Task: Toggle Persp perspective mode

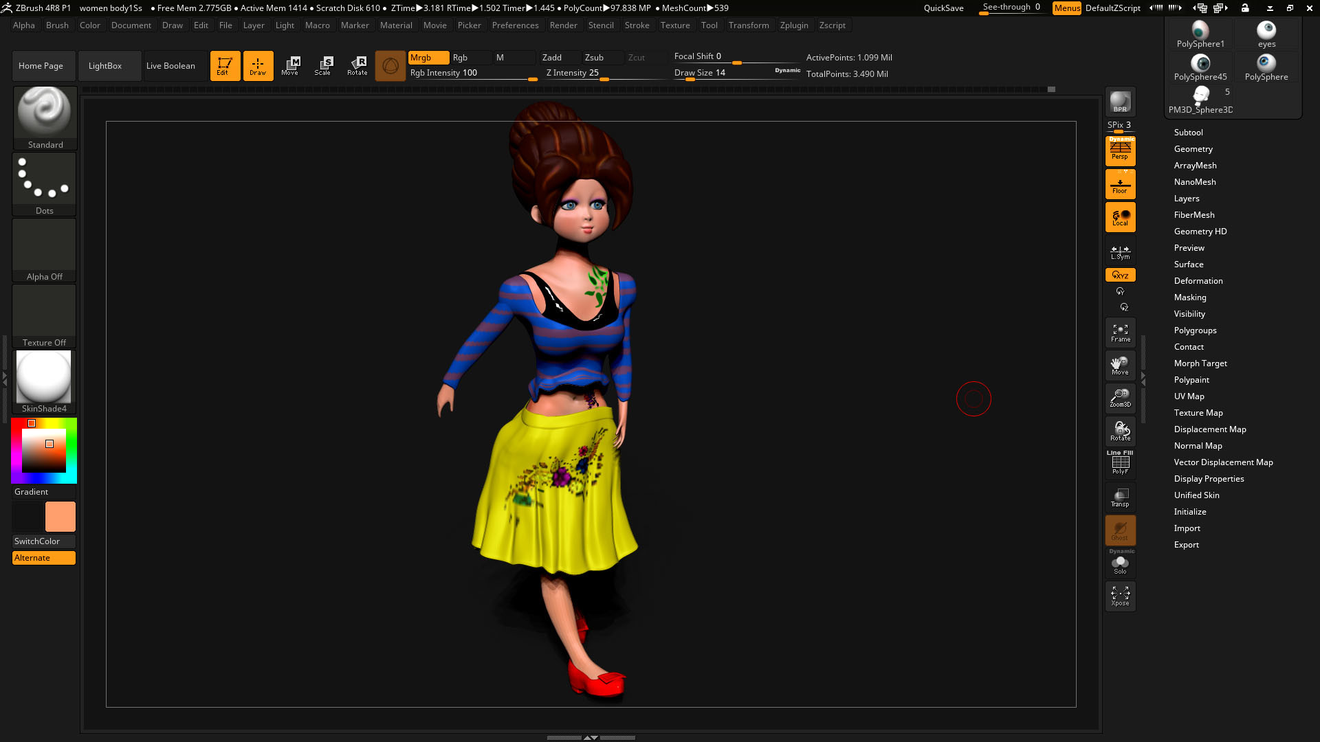Action: click(x=1120, y=151)
